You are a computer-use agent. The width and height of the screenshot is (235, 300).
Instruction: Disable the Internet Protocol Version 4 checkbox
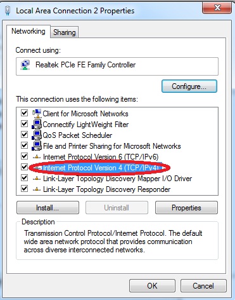coord(24,167)
